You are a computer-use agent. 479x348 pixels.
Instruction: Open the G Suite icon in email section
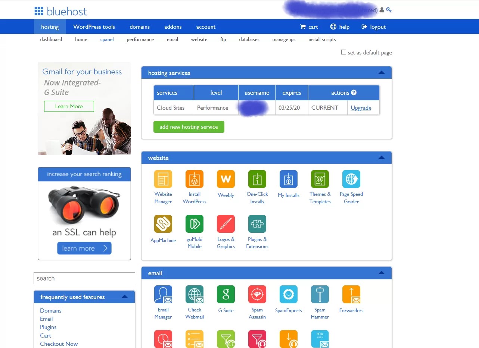click(x=226, y=294)
